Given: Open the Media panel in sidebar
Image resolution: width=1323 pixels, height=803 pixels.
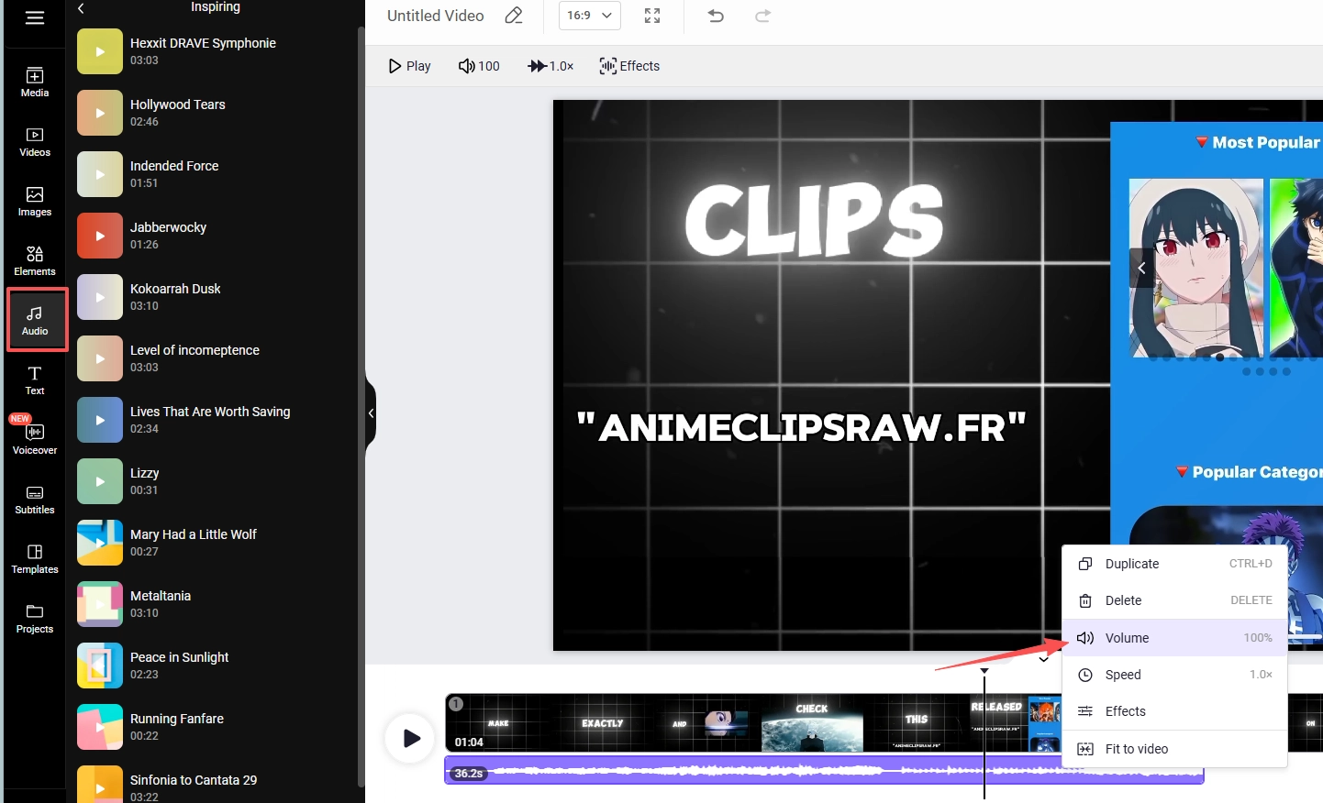Looking at the screenshot, I should coord(35,82).
